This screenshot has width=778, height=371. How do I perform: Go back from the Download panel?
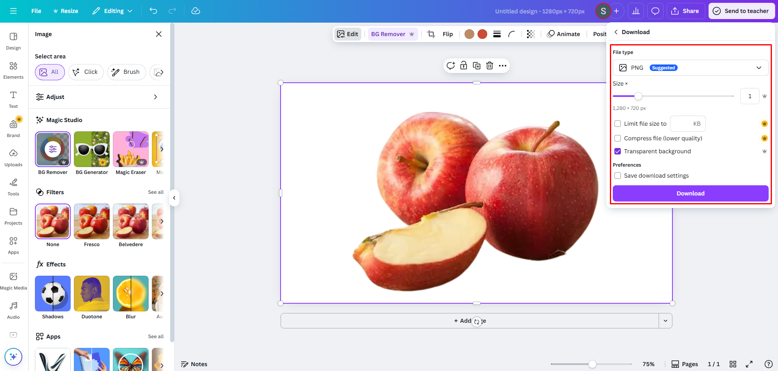616,32
